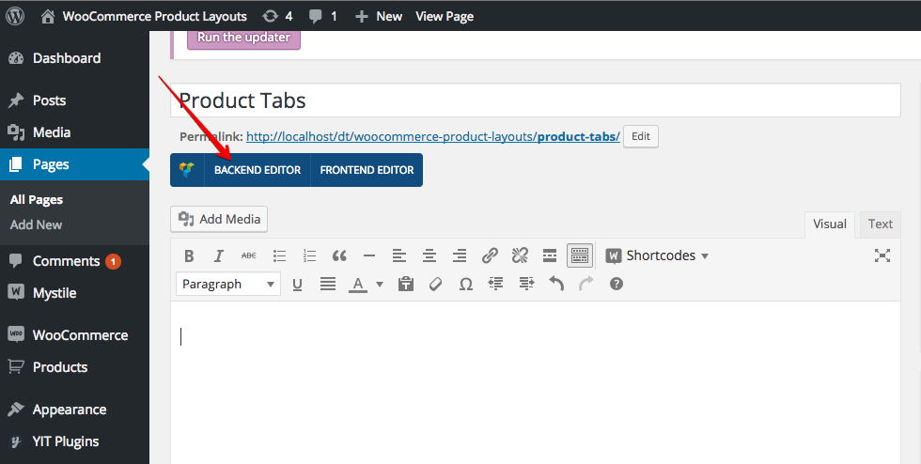Insert special character omega icon

click(466, 285)
